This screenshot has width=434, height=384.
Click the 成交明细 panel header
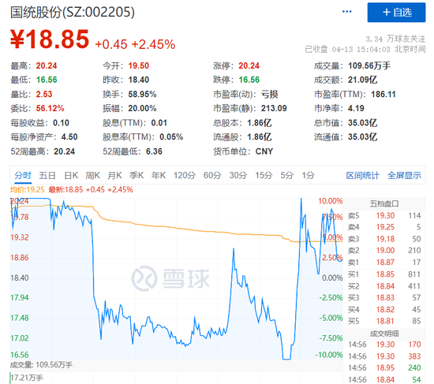384,334
